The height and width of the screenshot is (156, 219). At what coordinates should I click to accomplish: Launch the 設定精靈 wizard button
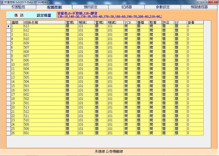click(x=44, y=15)
